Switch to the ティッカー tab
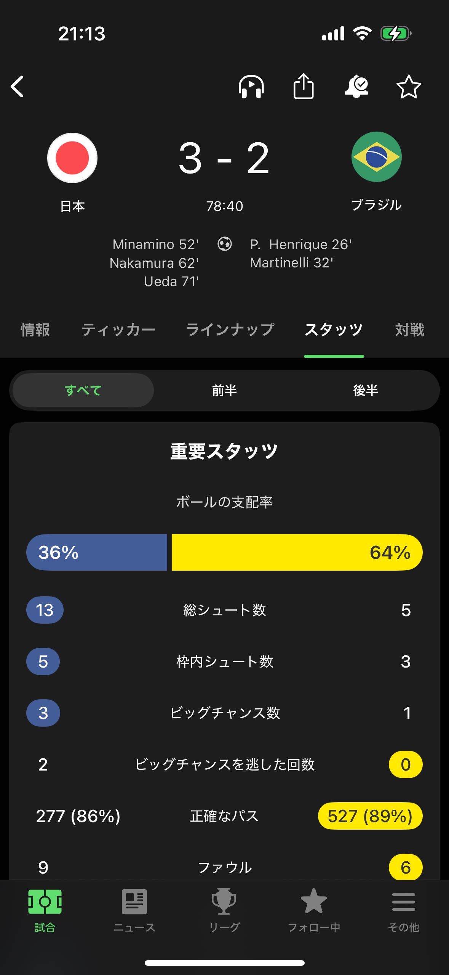 (x=118, y=330)
